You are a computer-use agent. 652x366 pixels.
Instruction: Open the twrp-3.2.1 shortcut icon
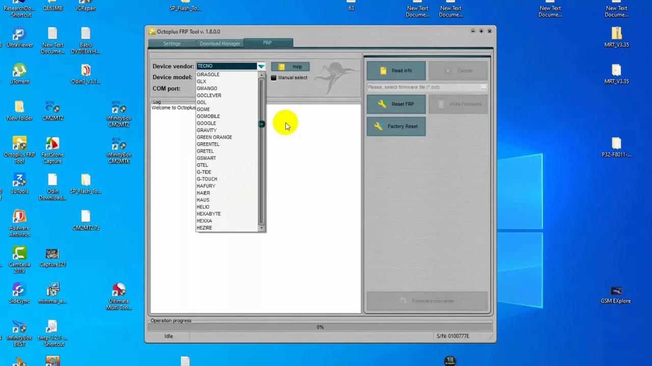coord(52,333)
